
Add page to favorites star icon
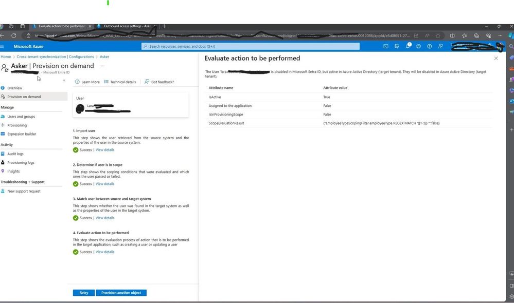pos(438,35)
